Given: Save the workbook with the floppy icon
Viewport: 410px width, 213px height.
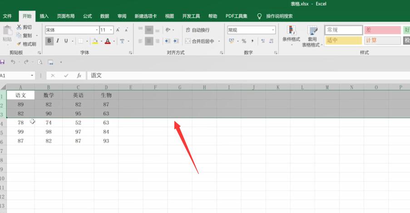Looking at the screenshot, I should 2,62.
